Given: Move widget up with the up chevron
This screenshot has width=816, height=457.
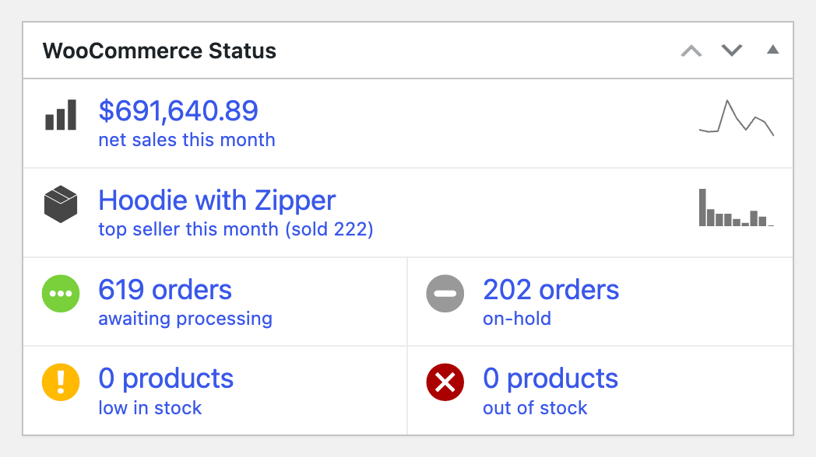Looking at the screenshot, I should 691,51.
